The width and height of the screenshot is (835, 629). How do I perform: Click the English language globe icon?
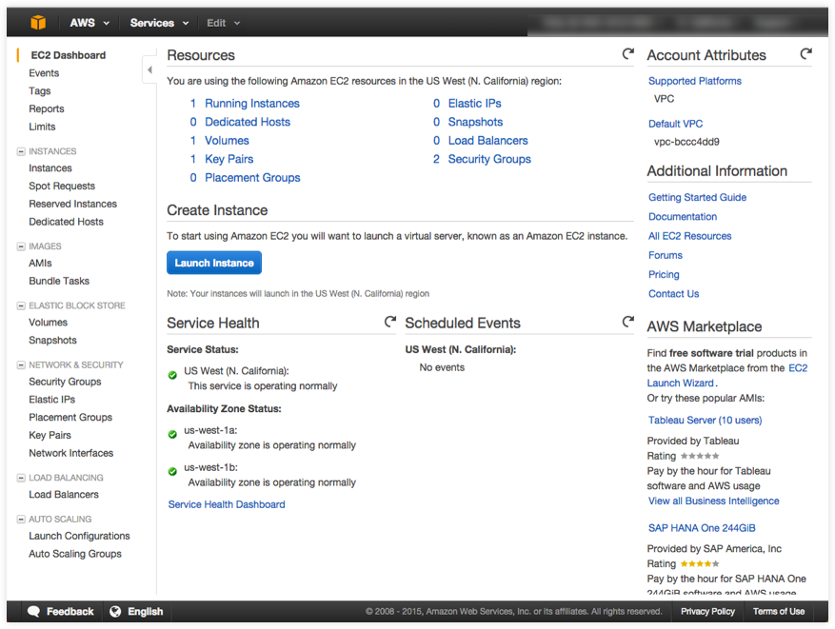(116, 611)
